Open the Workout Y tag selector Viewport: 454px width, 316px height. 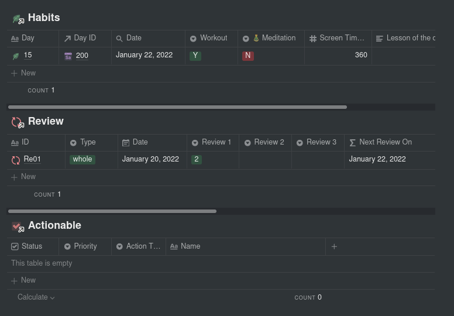pyautogui.click(x=195, y=56)
